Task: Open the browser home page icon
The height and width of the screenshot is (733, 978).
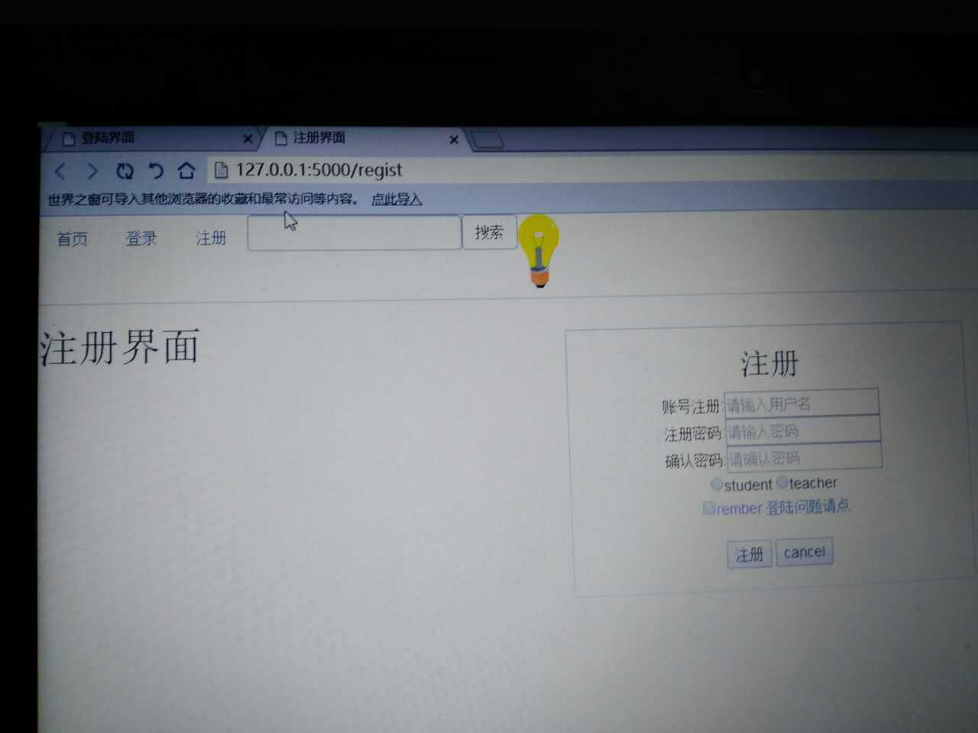Action: click(186, 170)
